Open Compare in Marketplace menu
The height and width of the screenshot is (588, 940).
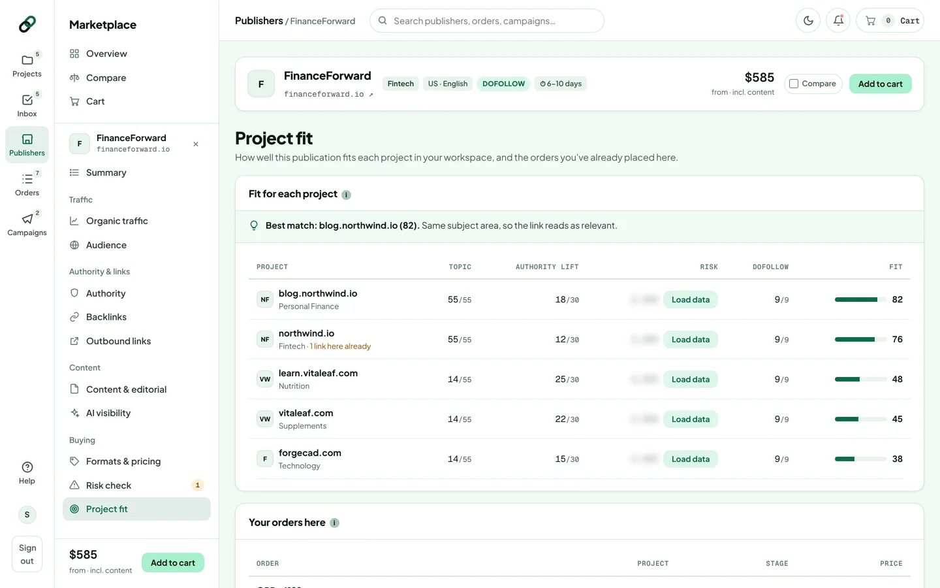click(136, 78)
